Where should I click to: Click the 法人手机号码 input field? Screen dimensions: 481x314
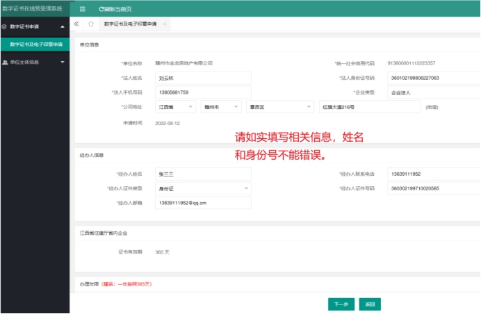(x=203, y=92)
